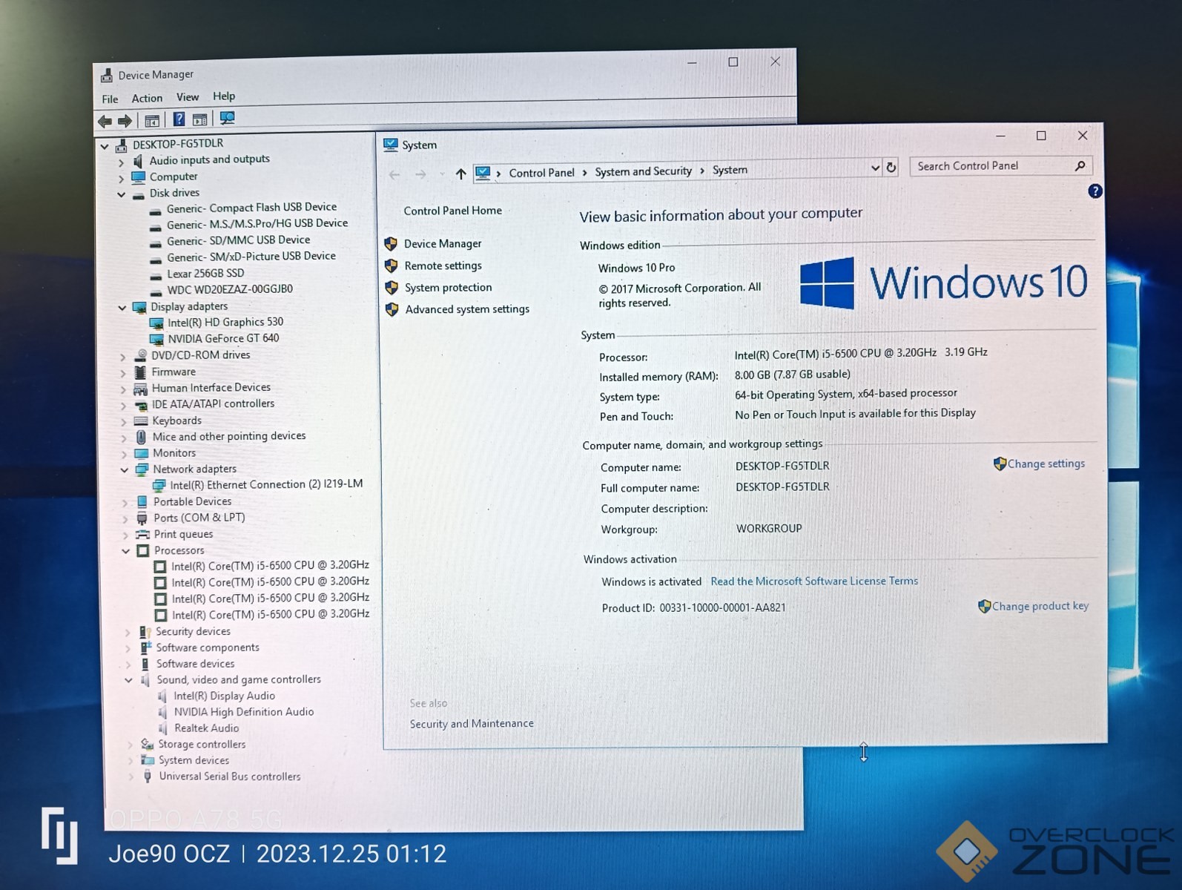
Task: Click the properties sheet toolbar icon in Device Manager
Action: (199, 119)
